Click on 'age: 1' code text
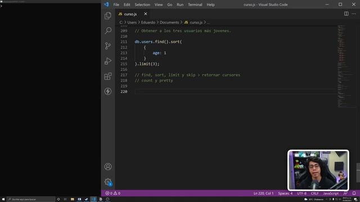 tap(159, 53)
